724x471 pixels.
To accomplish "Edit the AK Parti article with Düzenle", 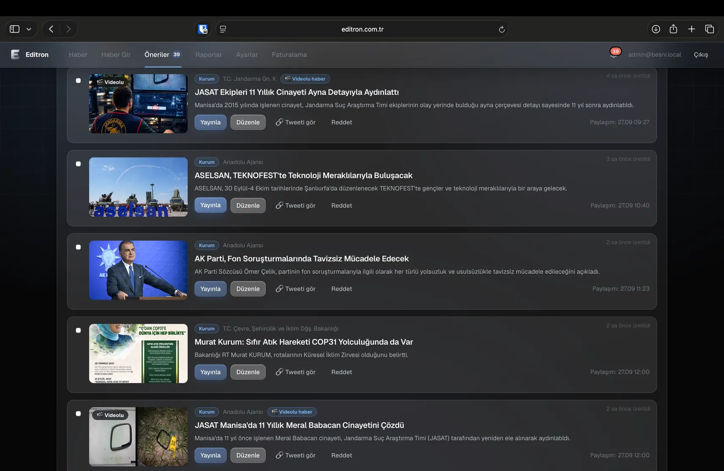I will coord(248,289).
